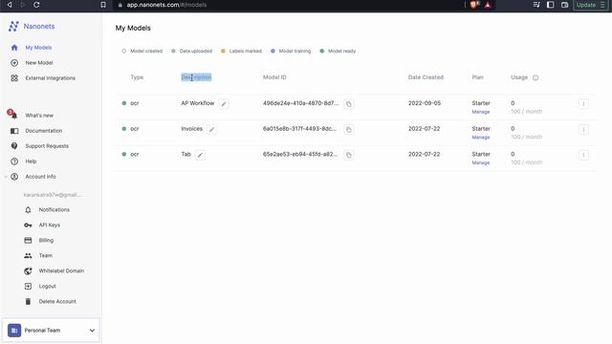Reload the browser page
Image resolution: width=612 pixels, height=344 pixels.
pyautogui.click(x=36, y=5)
